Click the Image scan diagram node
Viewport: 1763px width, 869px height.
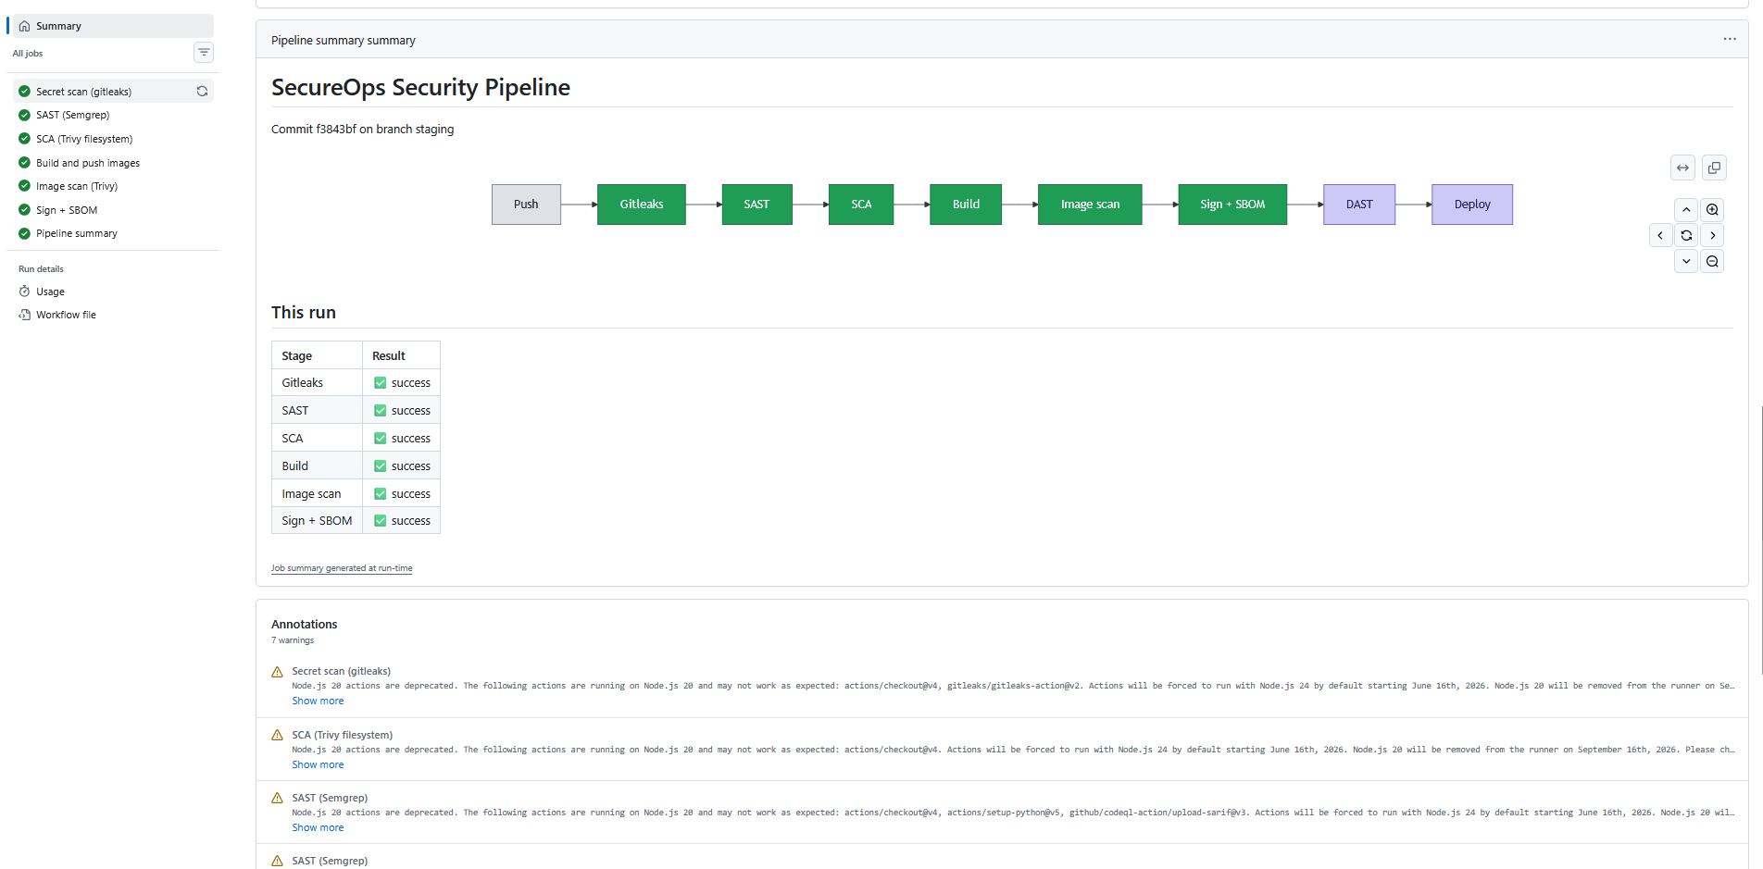coord(1090,205)
